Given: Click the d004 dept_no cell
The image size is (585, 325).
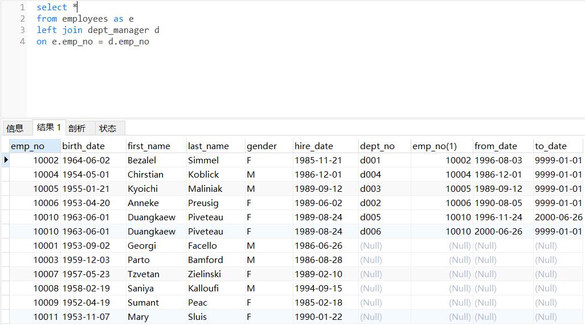Looking at the screenshot, I should tap(369, 175).
